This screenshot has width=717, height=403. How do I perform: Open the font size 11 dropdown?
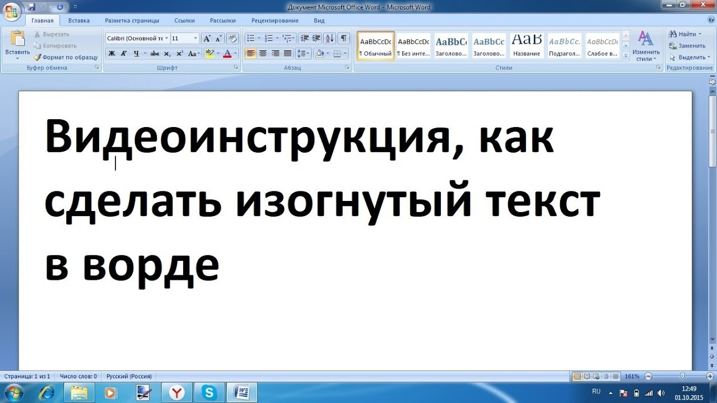click(x=195, y=38)
